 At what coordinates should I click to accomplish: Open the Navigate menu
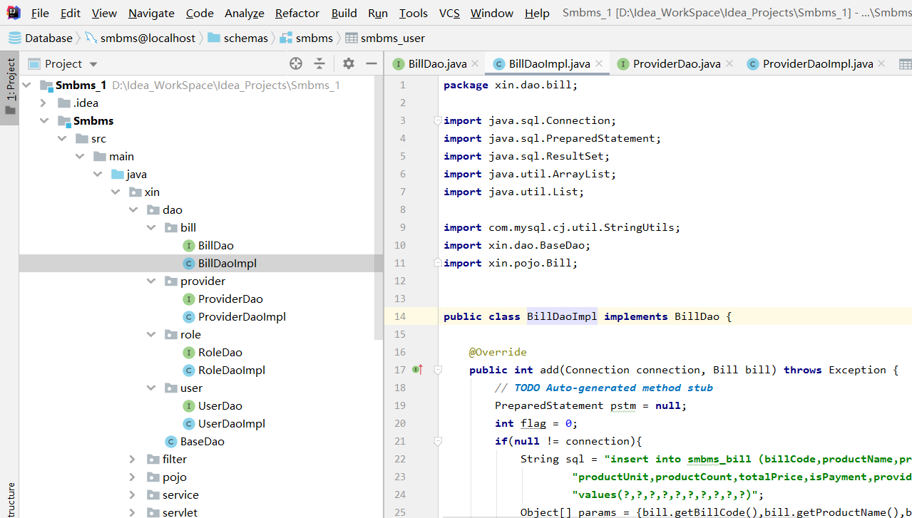[151, 13]
